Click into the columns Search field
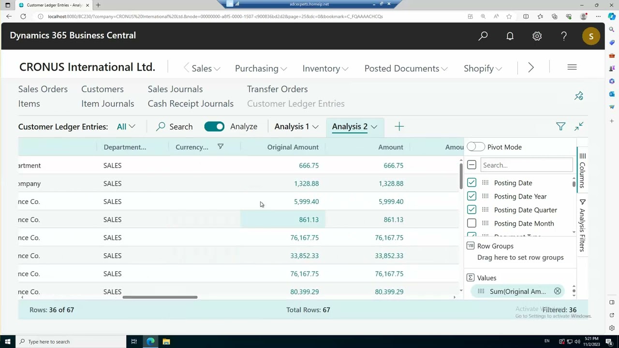Viewport: 619px width, 348px height. (527, 165)
